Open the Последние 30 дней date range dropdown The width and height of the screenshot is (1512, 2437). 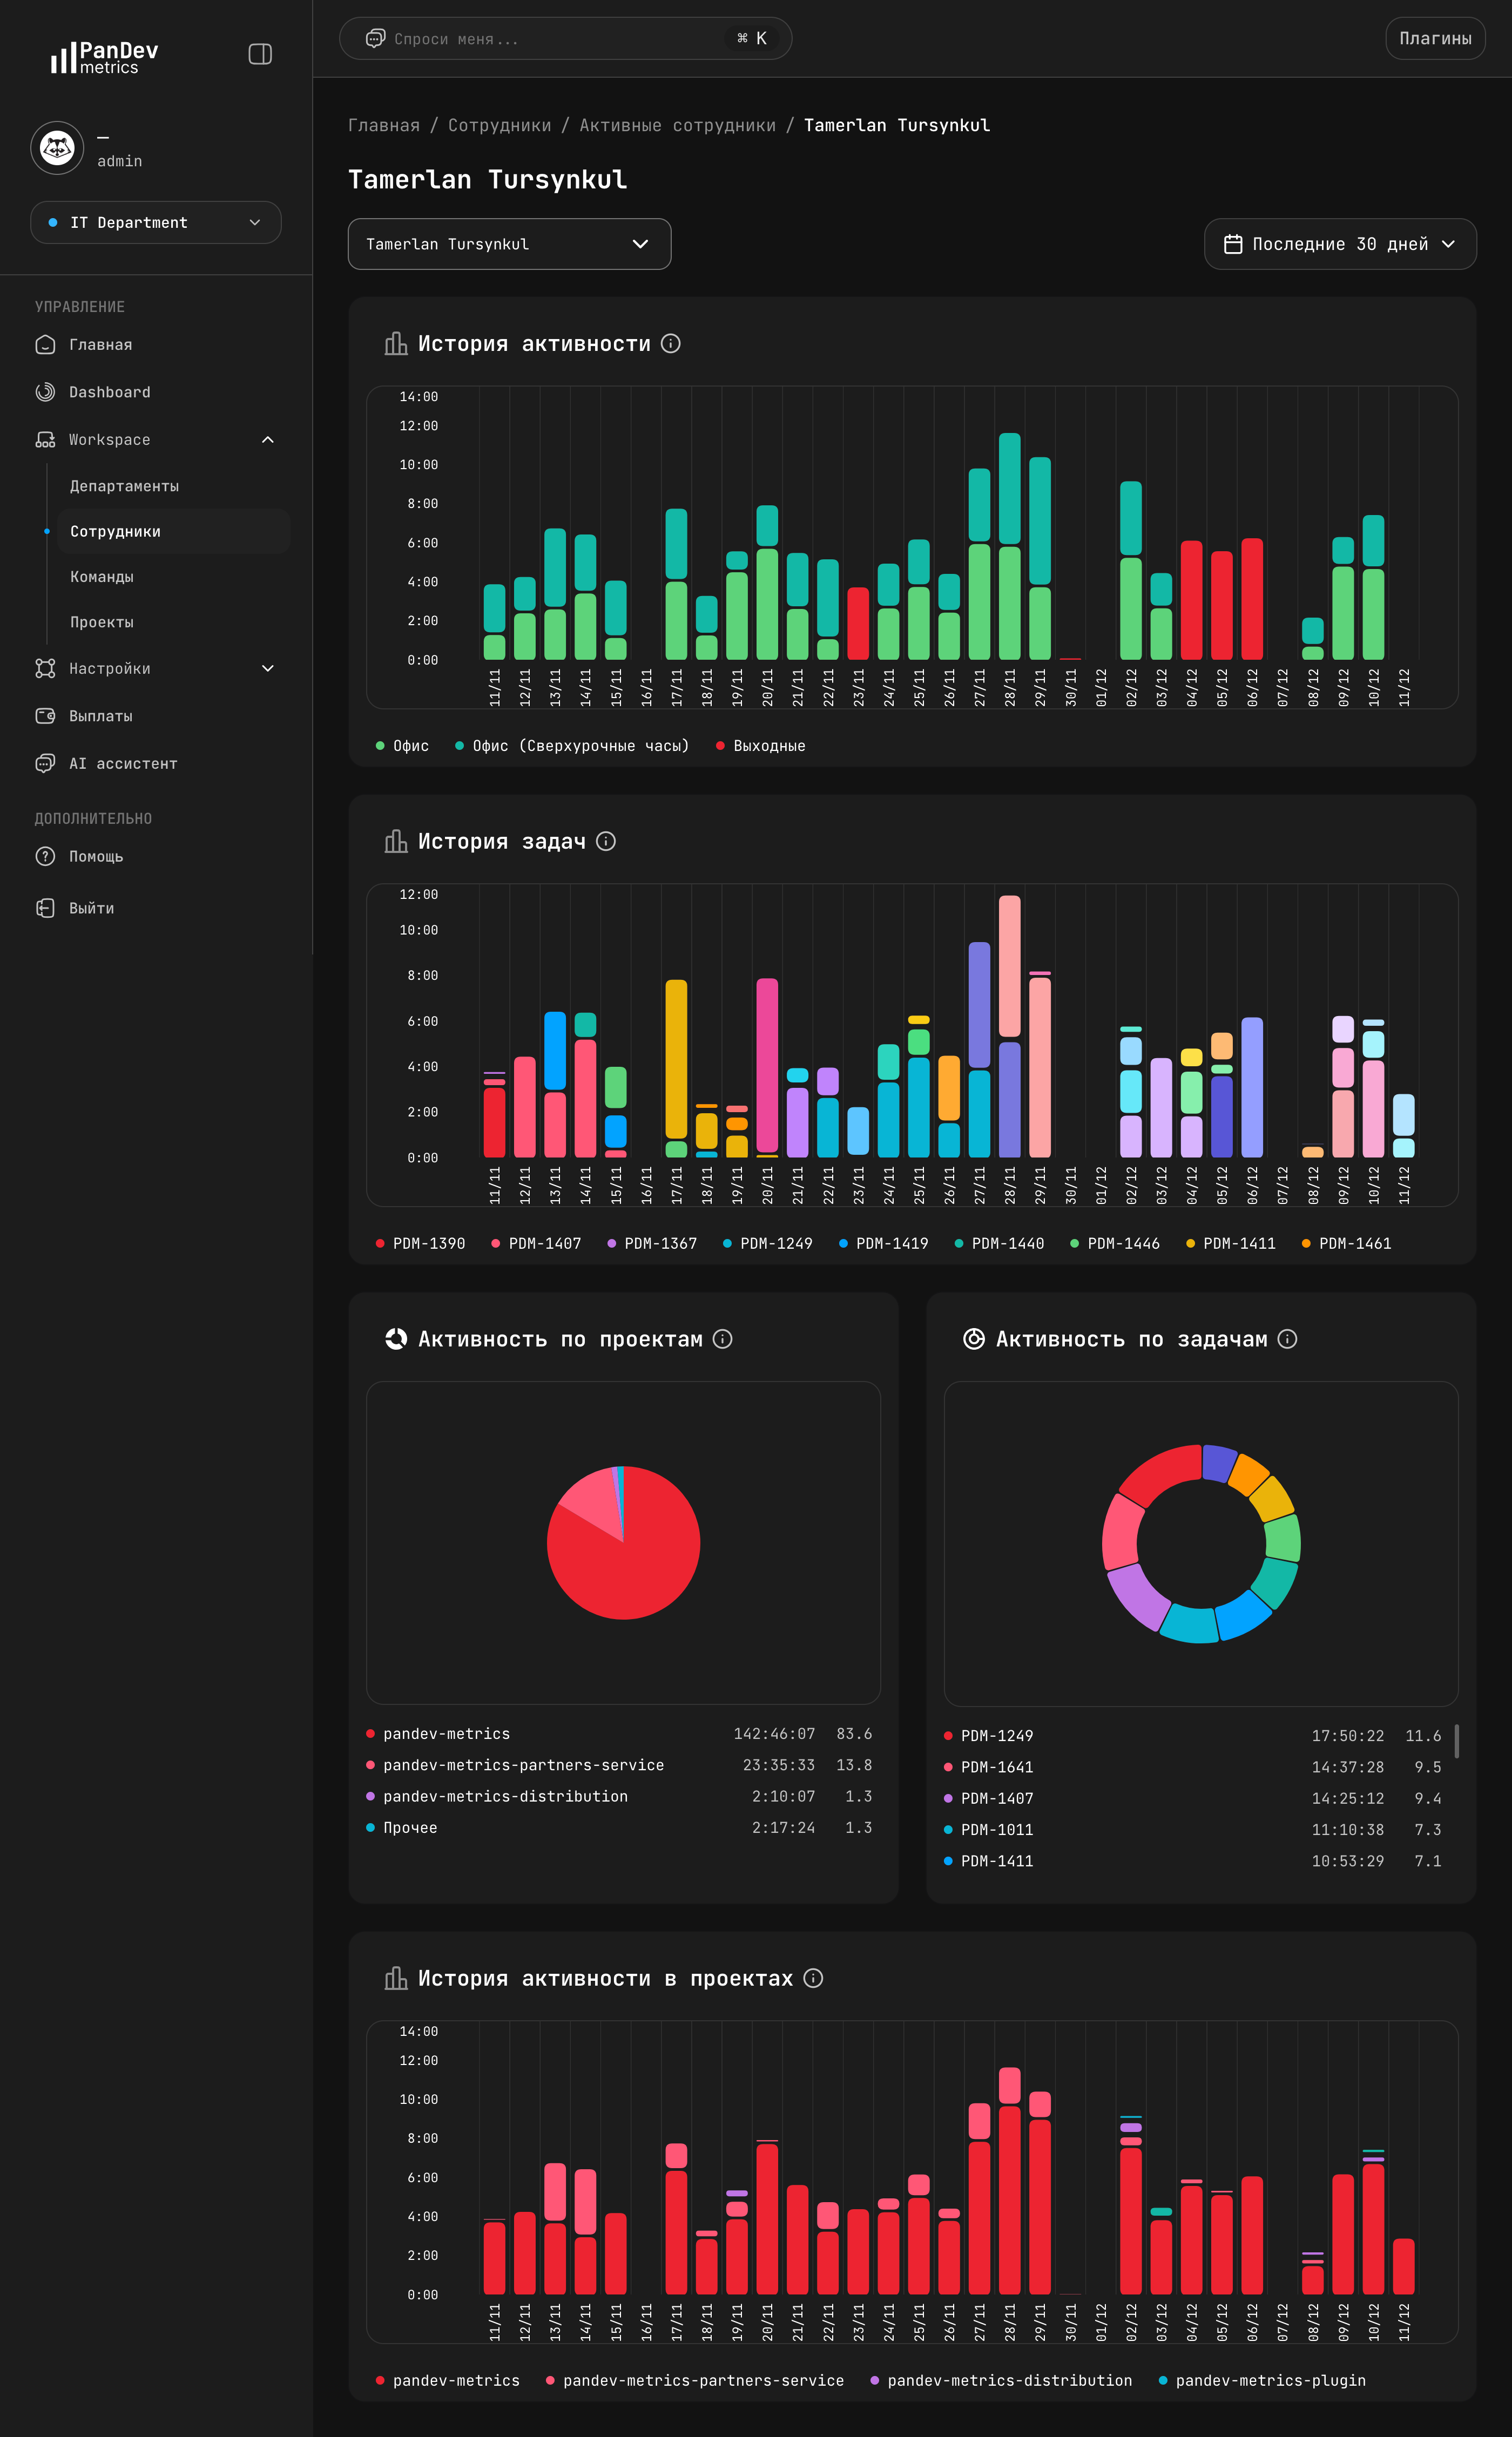[1339, 244]
